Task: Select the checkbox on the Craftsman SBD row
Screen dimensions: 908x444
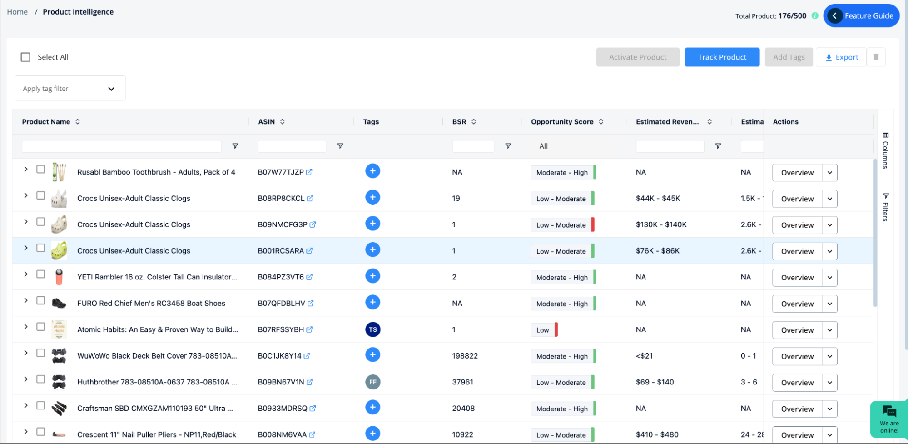Action: pos(40,405)
